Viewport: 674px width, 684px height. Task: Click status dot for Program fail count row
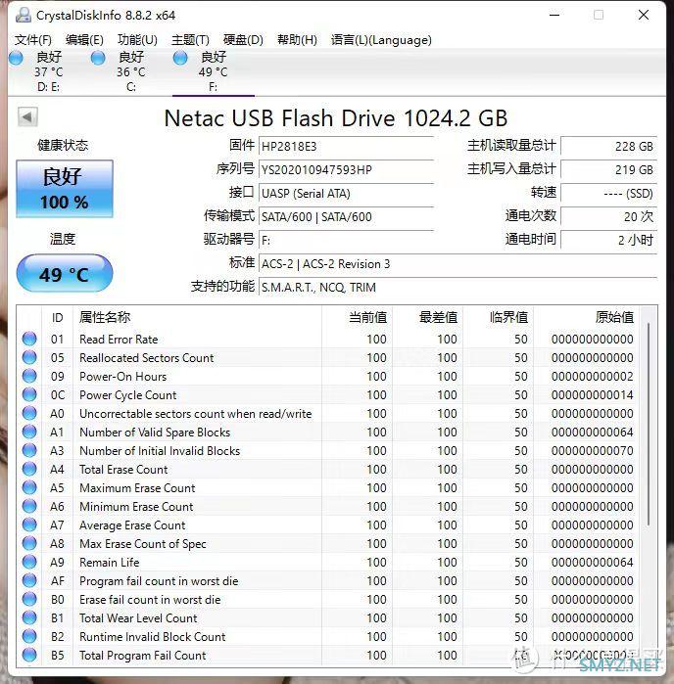tap(29, 580)
